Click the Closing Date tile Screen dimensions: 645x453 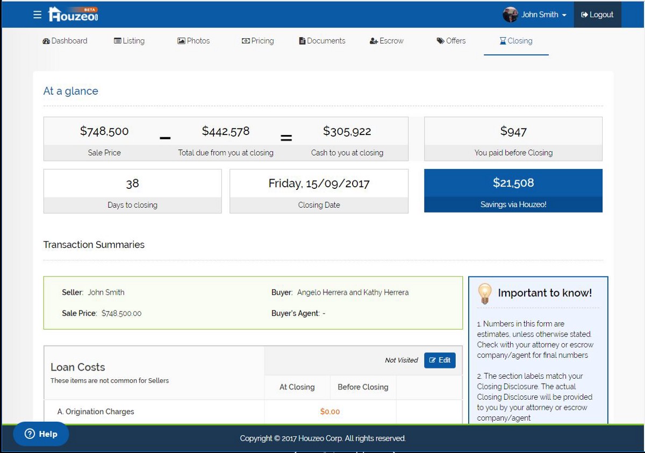(319, 191)
